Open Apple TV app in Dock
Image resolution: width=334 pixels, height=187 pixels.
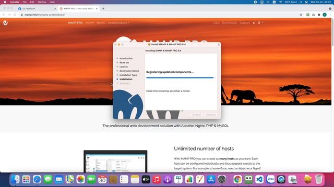pos(146,179)
